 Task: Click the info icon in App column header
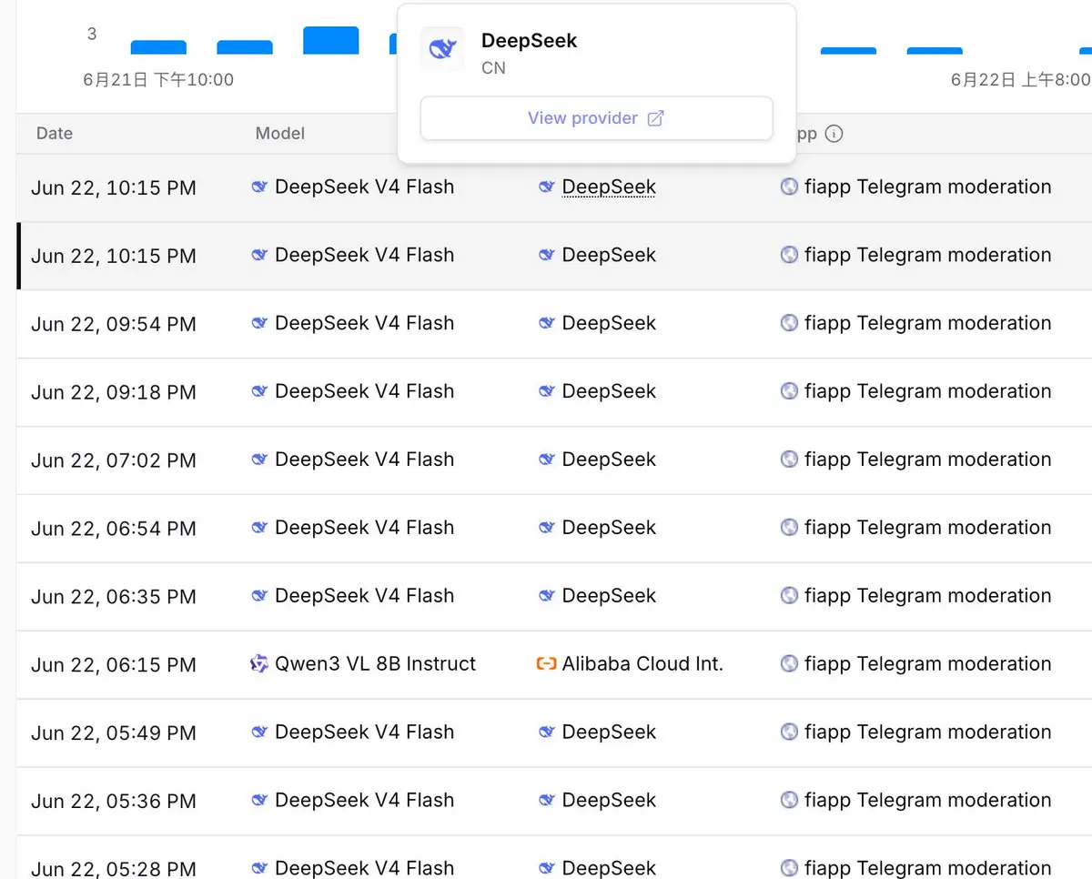pos(834,134)
